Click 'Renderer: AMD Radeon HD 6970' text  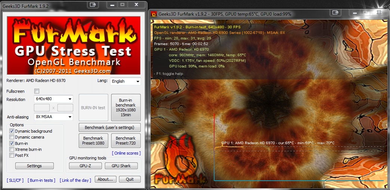(x=36, y=80)
